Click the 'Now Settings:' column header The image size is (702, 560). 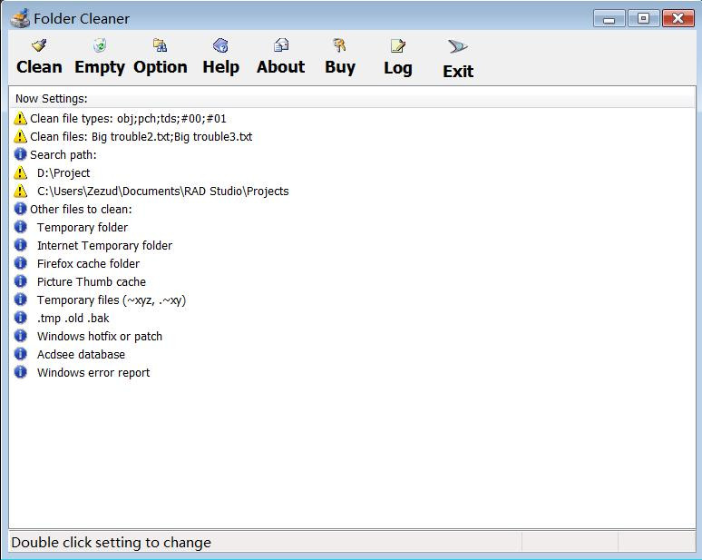(x=352, y=99)
